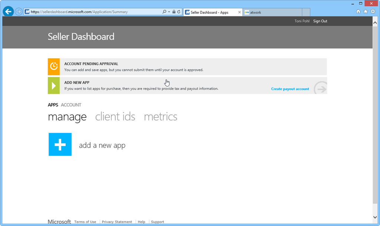Screen dimensions: 380x226
Task: Open browser Tools gear icon
Action: coord(373,12)
